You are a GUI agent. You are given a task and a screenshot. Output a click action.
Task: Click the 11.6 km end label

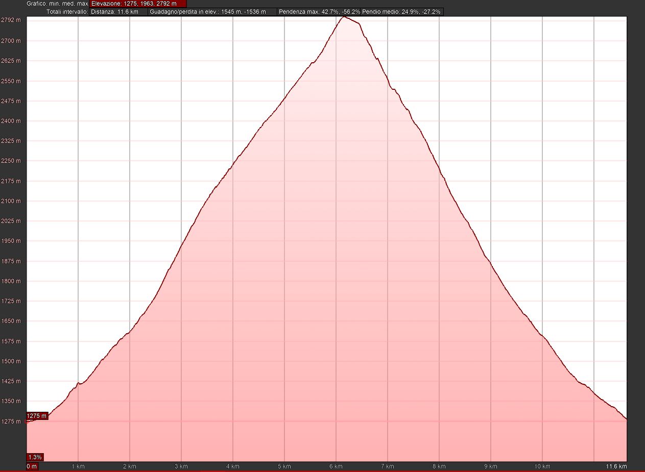616,466
